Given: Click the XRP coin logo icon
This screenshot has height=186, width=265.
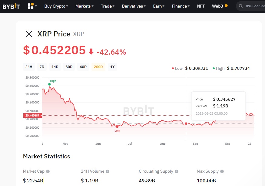Looking at the screenshot, I should [x=29, y=34].
